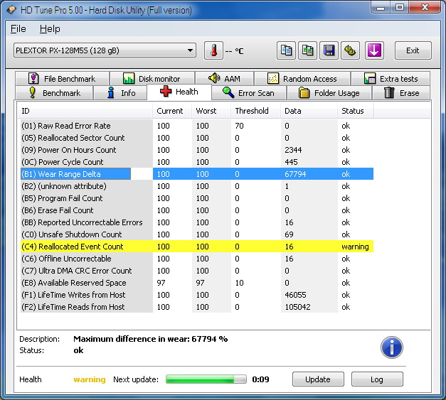Sort by the ID column header
Image resolution: width=446 pixels, height=400 pixels.
point(85,111)
